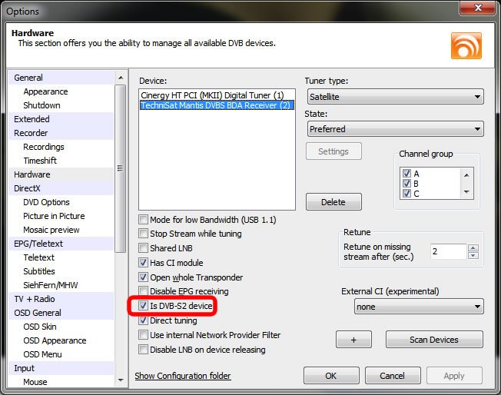Increase the retune seconds with up arrow
The image size is (501, 395).
coord(473,247)
